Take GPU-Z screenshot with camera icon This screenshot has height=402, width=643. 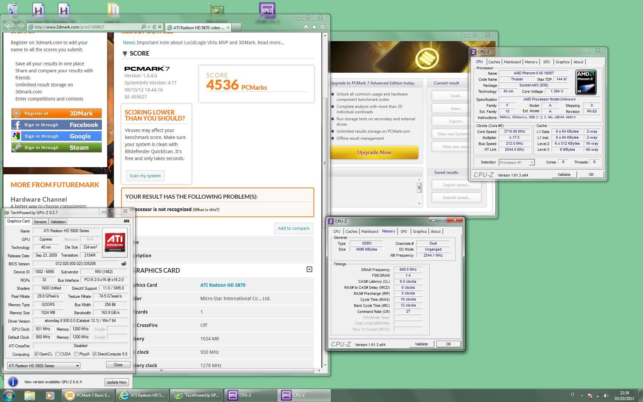click(x=127, y=221)
